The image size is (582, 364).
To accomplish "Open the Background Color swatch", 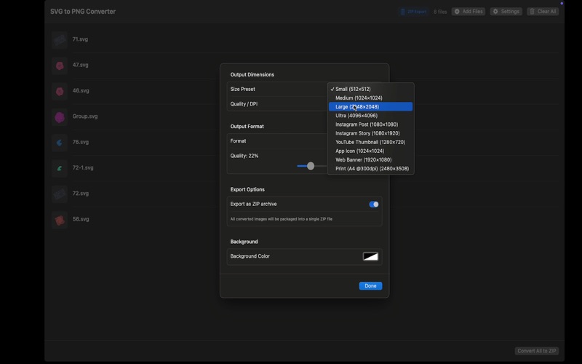I will [x=370, y=256].
